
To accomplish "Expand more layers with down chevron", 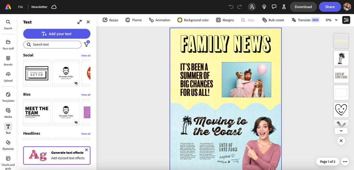I will point(341,131).
